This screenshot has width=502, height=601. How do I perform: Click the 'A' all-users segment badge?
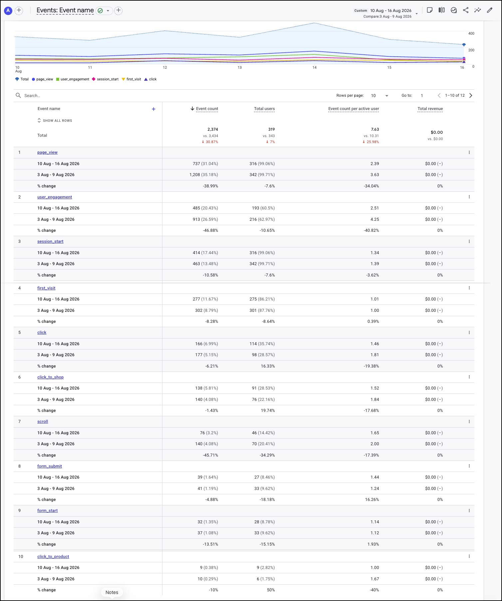pyautogui.click(x=8, y=11)
